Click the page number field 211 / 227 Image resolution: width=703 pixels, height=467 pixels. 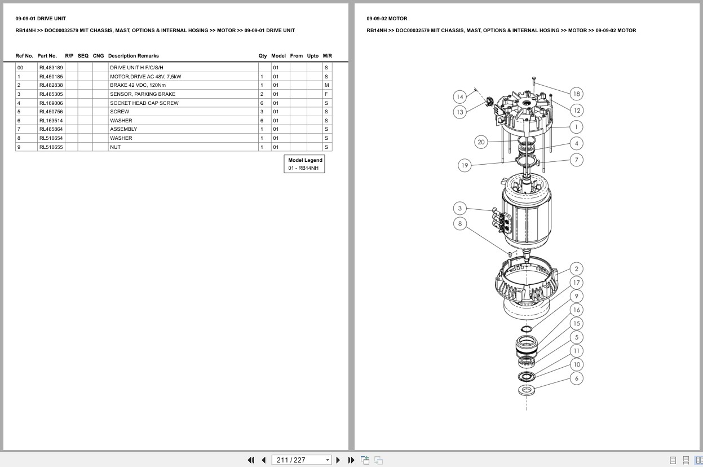[298, 460]
